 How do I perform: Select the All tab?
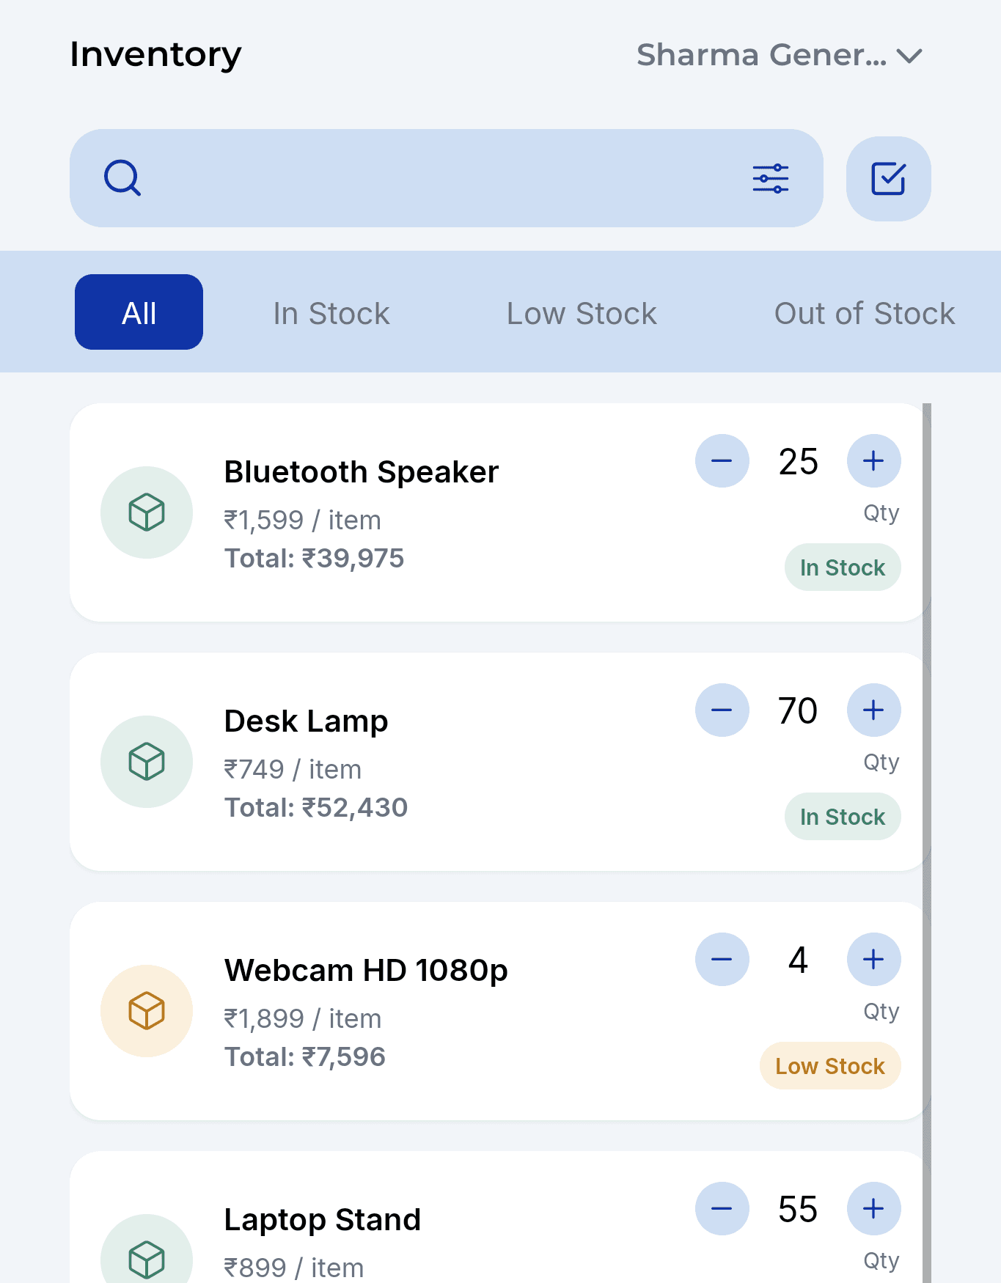(139, 312)
